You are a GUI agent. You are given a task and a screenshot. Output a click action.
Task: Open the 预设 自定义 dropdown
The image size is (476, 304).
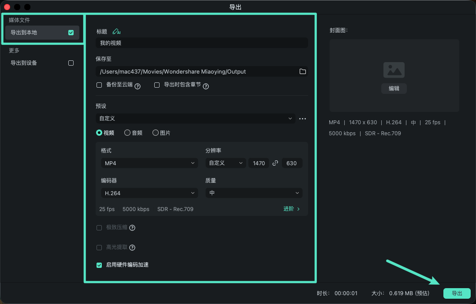coord(196,119)
